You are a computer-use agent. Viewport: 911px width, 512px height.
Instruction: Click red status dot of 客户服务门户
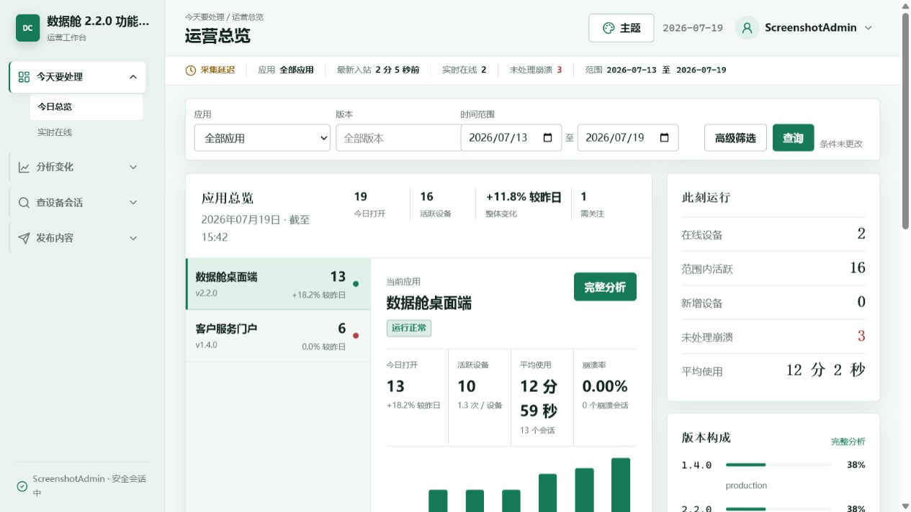[356, 335]
